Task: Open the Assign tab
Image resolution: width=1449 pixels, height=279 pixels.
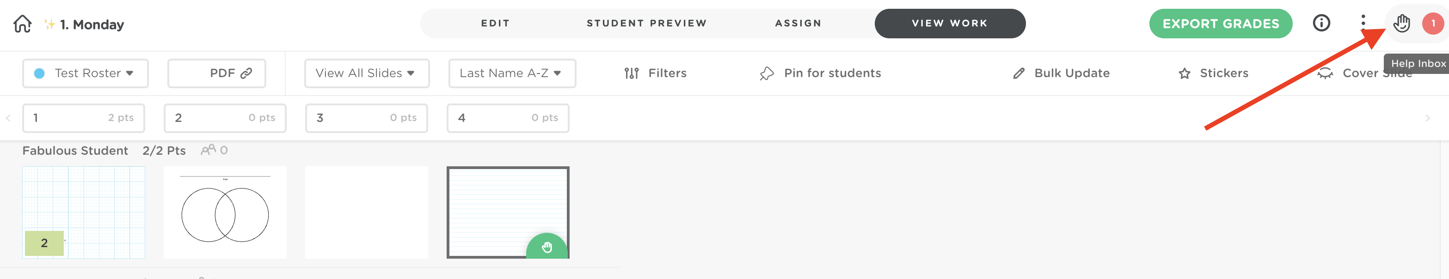Action: (x=798, y=23)
